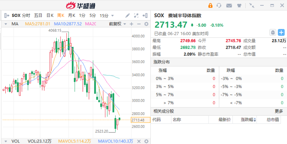This screenshot has width=287, height=144.
Task: Open customer service headset icon
Action: (x=219, y=5)
